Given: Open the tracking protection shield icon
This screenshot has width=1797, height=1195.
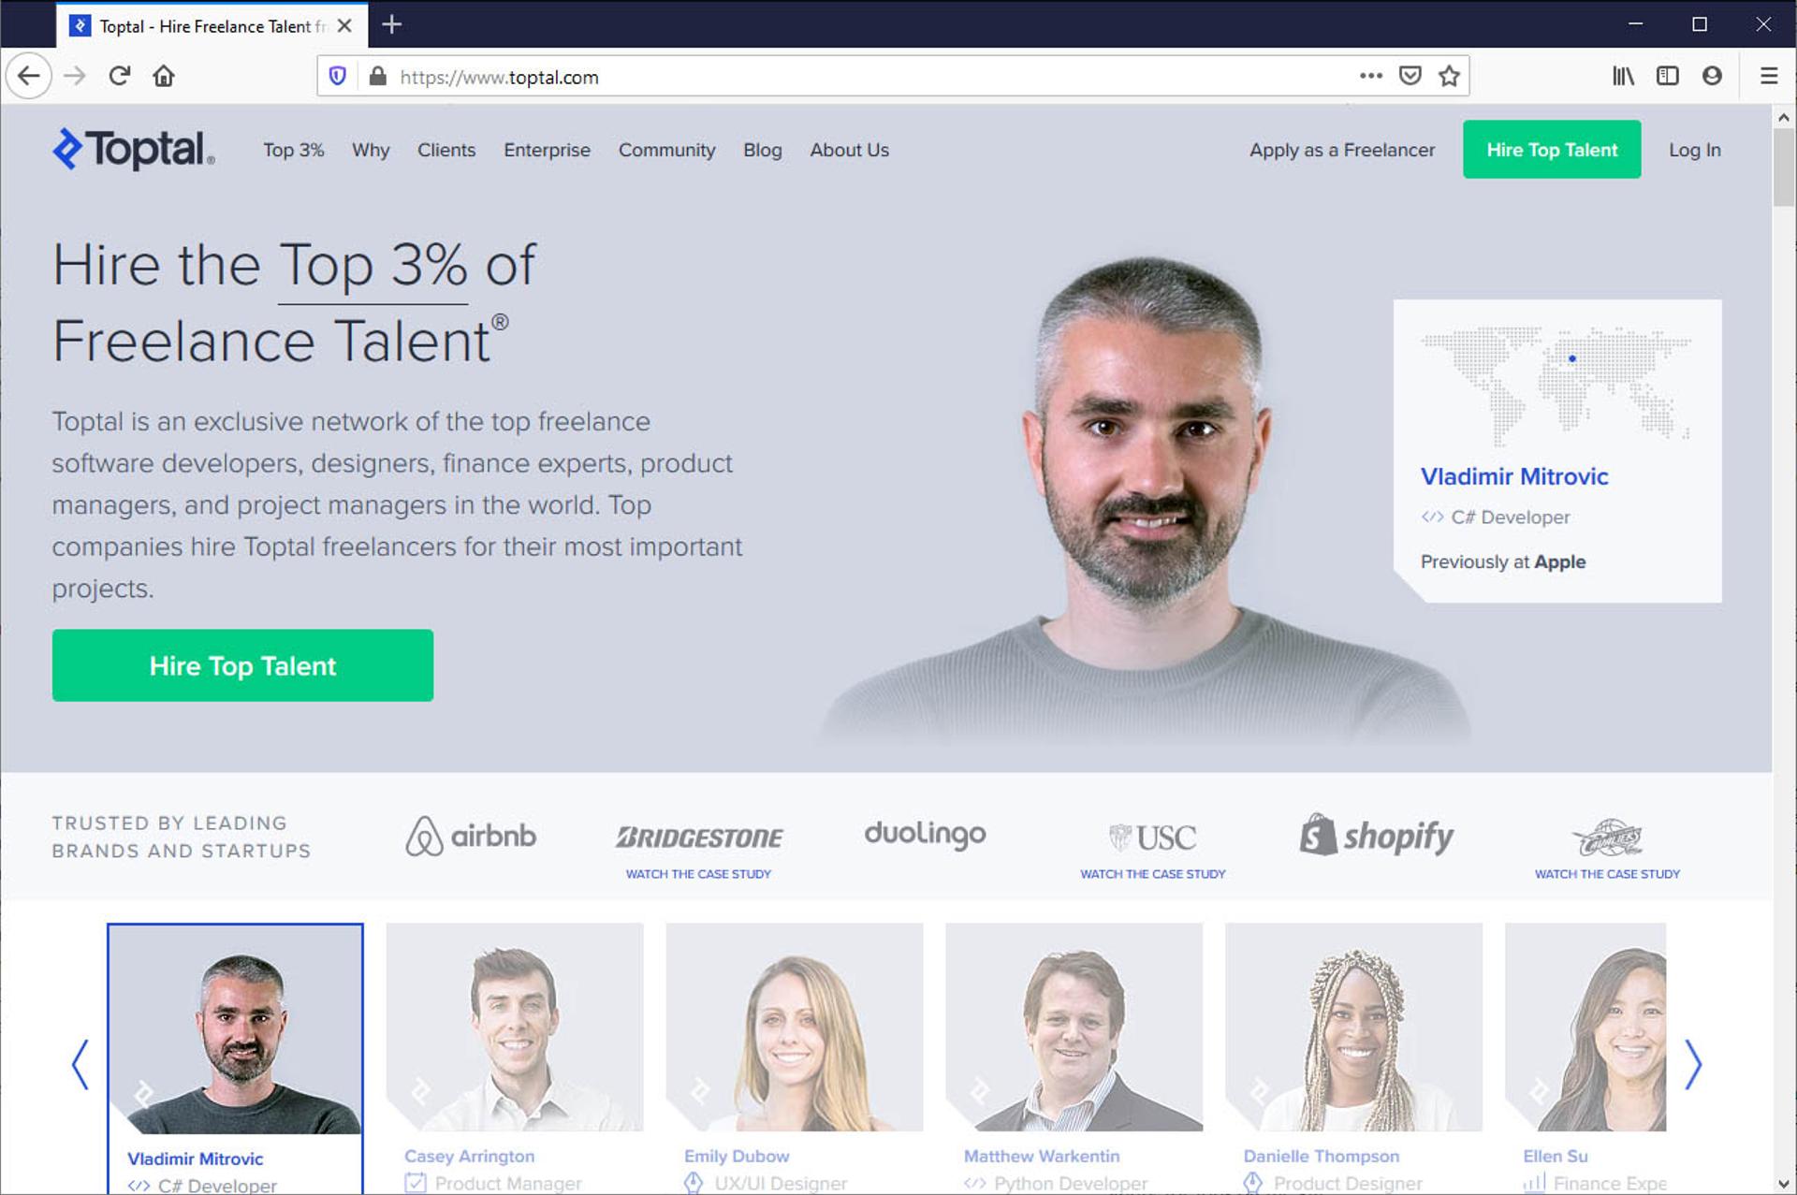Looking at the screenshot, I should (338, 76).
